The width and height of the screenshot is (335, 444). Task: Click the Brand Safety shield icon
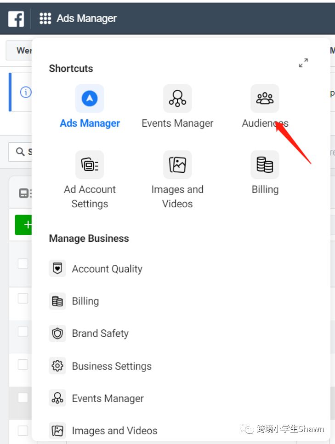tap(57, 333)
